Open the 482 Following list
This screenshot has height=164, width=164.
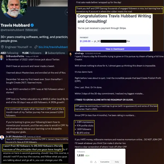point(9,53)
